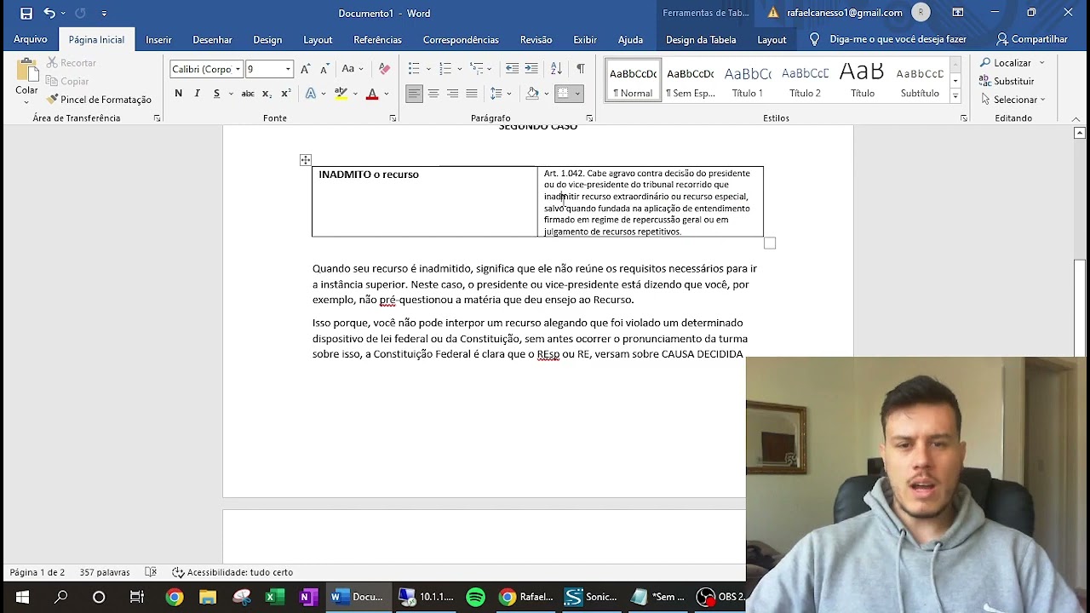Toggle Italic (I) formatting
This screenshot has width=1090, height=613.
click(x=197, y=94)
